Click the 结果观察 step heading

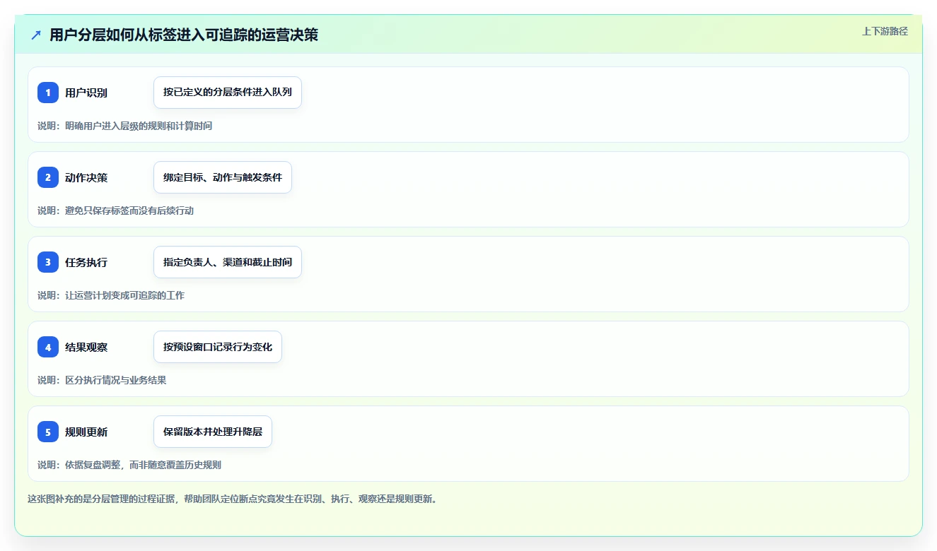[86, 347]
